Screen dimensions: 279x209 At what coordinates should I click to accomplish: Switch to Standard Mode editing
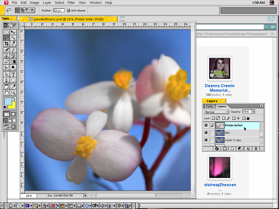pyautogui.click(x=7, y=114)
